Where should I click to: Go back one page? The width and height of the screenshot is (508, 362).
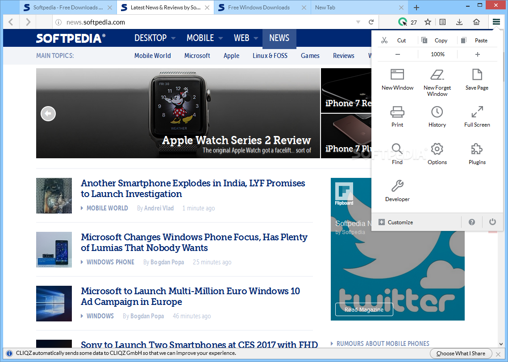tap(11, 22)
